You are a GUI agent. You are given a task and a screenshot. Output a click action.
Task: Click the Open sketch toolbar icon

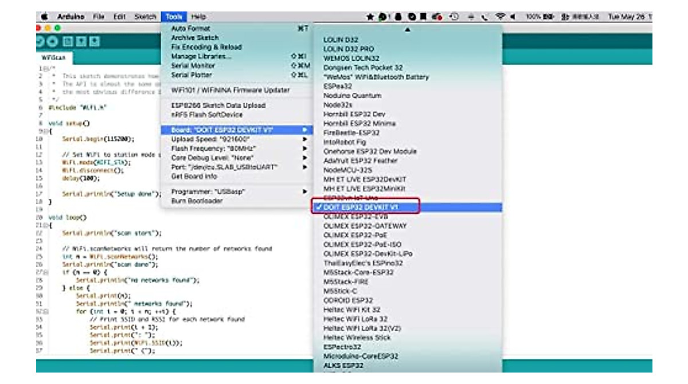point(81,41)
